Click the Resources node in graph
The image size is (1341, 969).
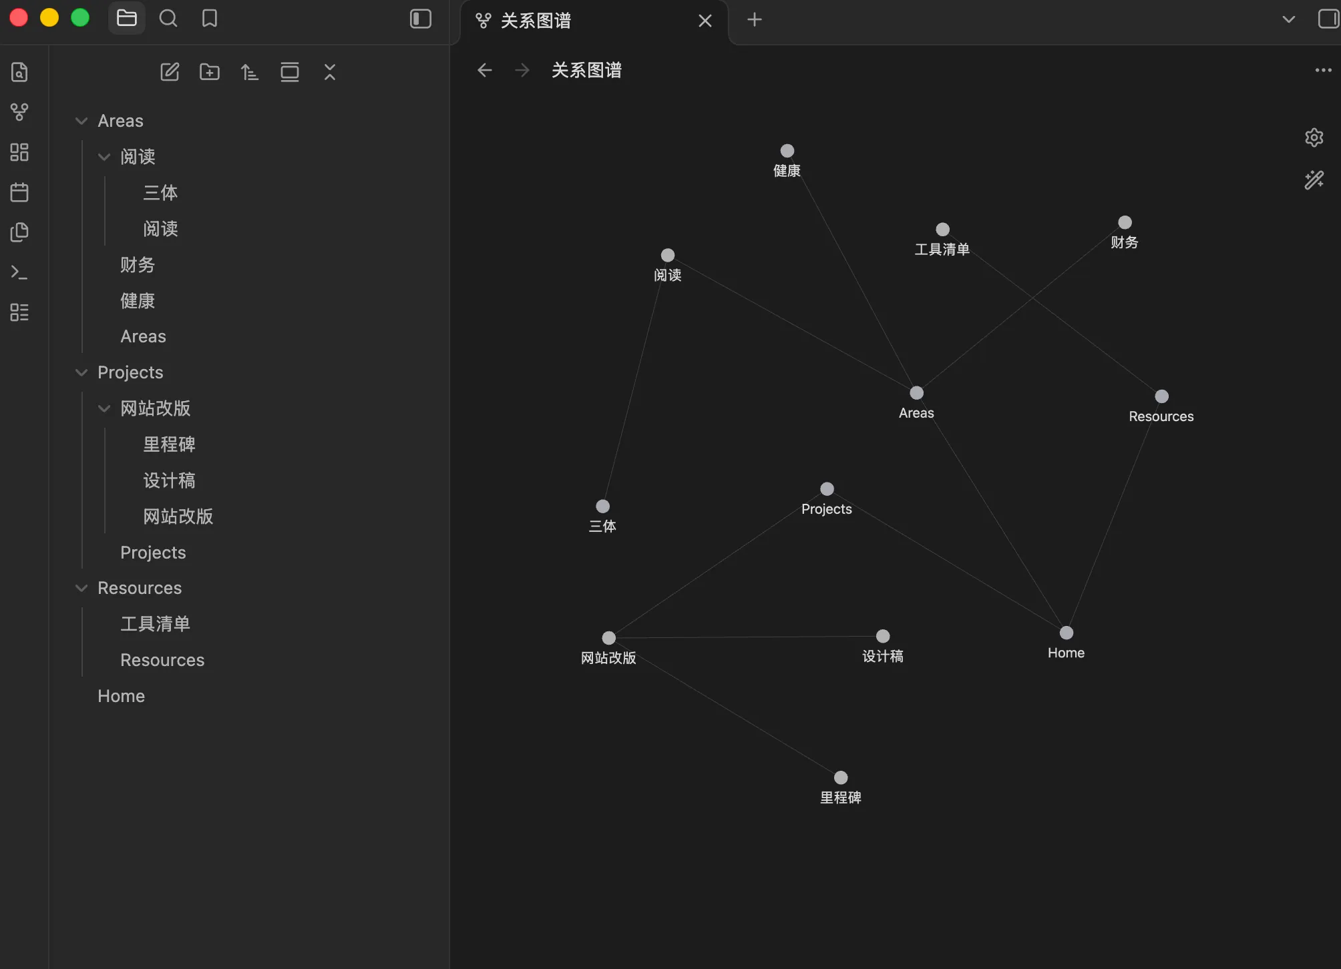tap(1162, 396)
